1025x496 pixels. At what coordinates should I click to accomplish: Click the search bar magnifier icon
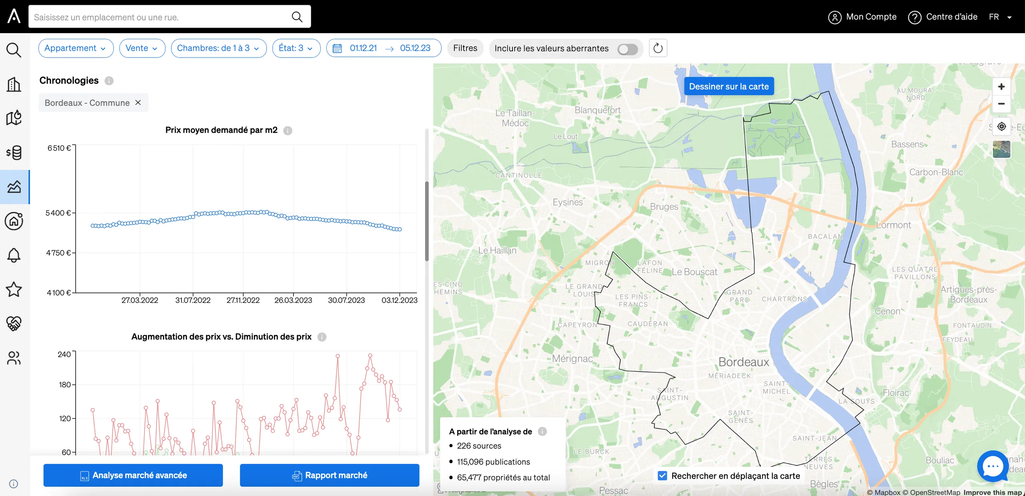[297, 17]
